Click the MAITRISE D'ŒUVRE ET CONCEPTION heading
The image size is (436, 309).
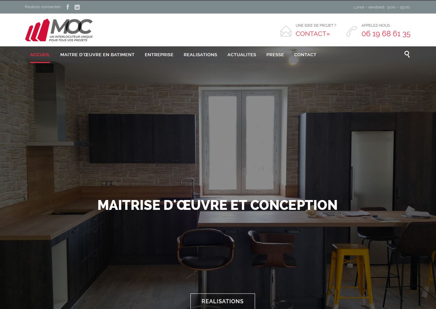pyautogui.click(x=217, y=205)
